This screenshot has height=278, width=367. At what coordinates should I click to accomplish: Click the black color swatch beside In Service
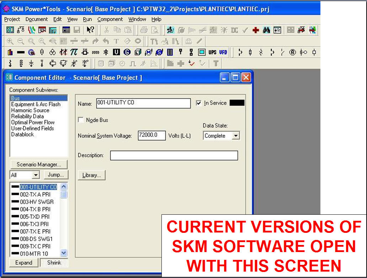pos(237,103)
